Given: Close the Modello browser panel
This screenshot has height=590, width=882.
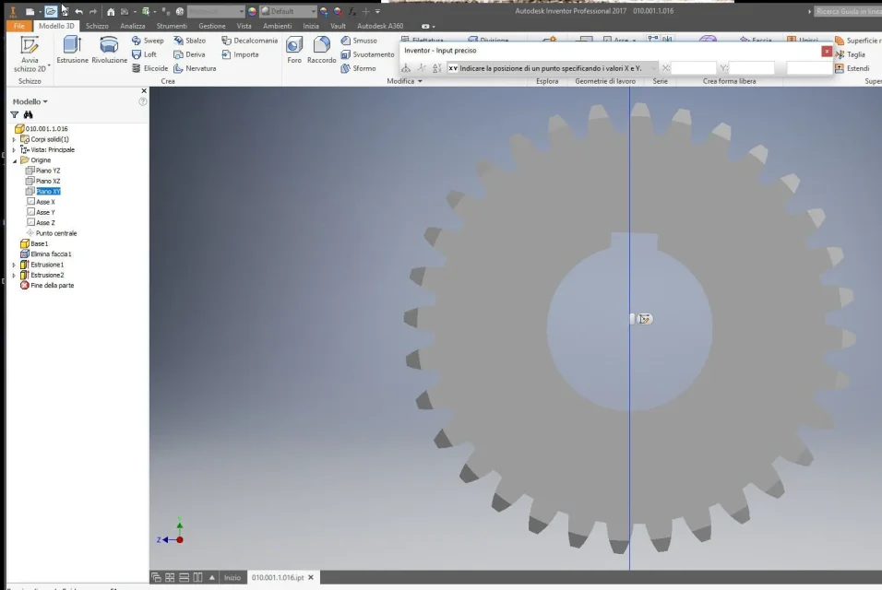Looking at the screenshot, I should tap(144, 91).
